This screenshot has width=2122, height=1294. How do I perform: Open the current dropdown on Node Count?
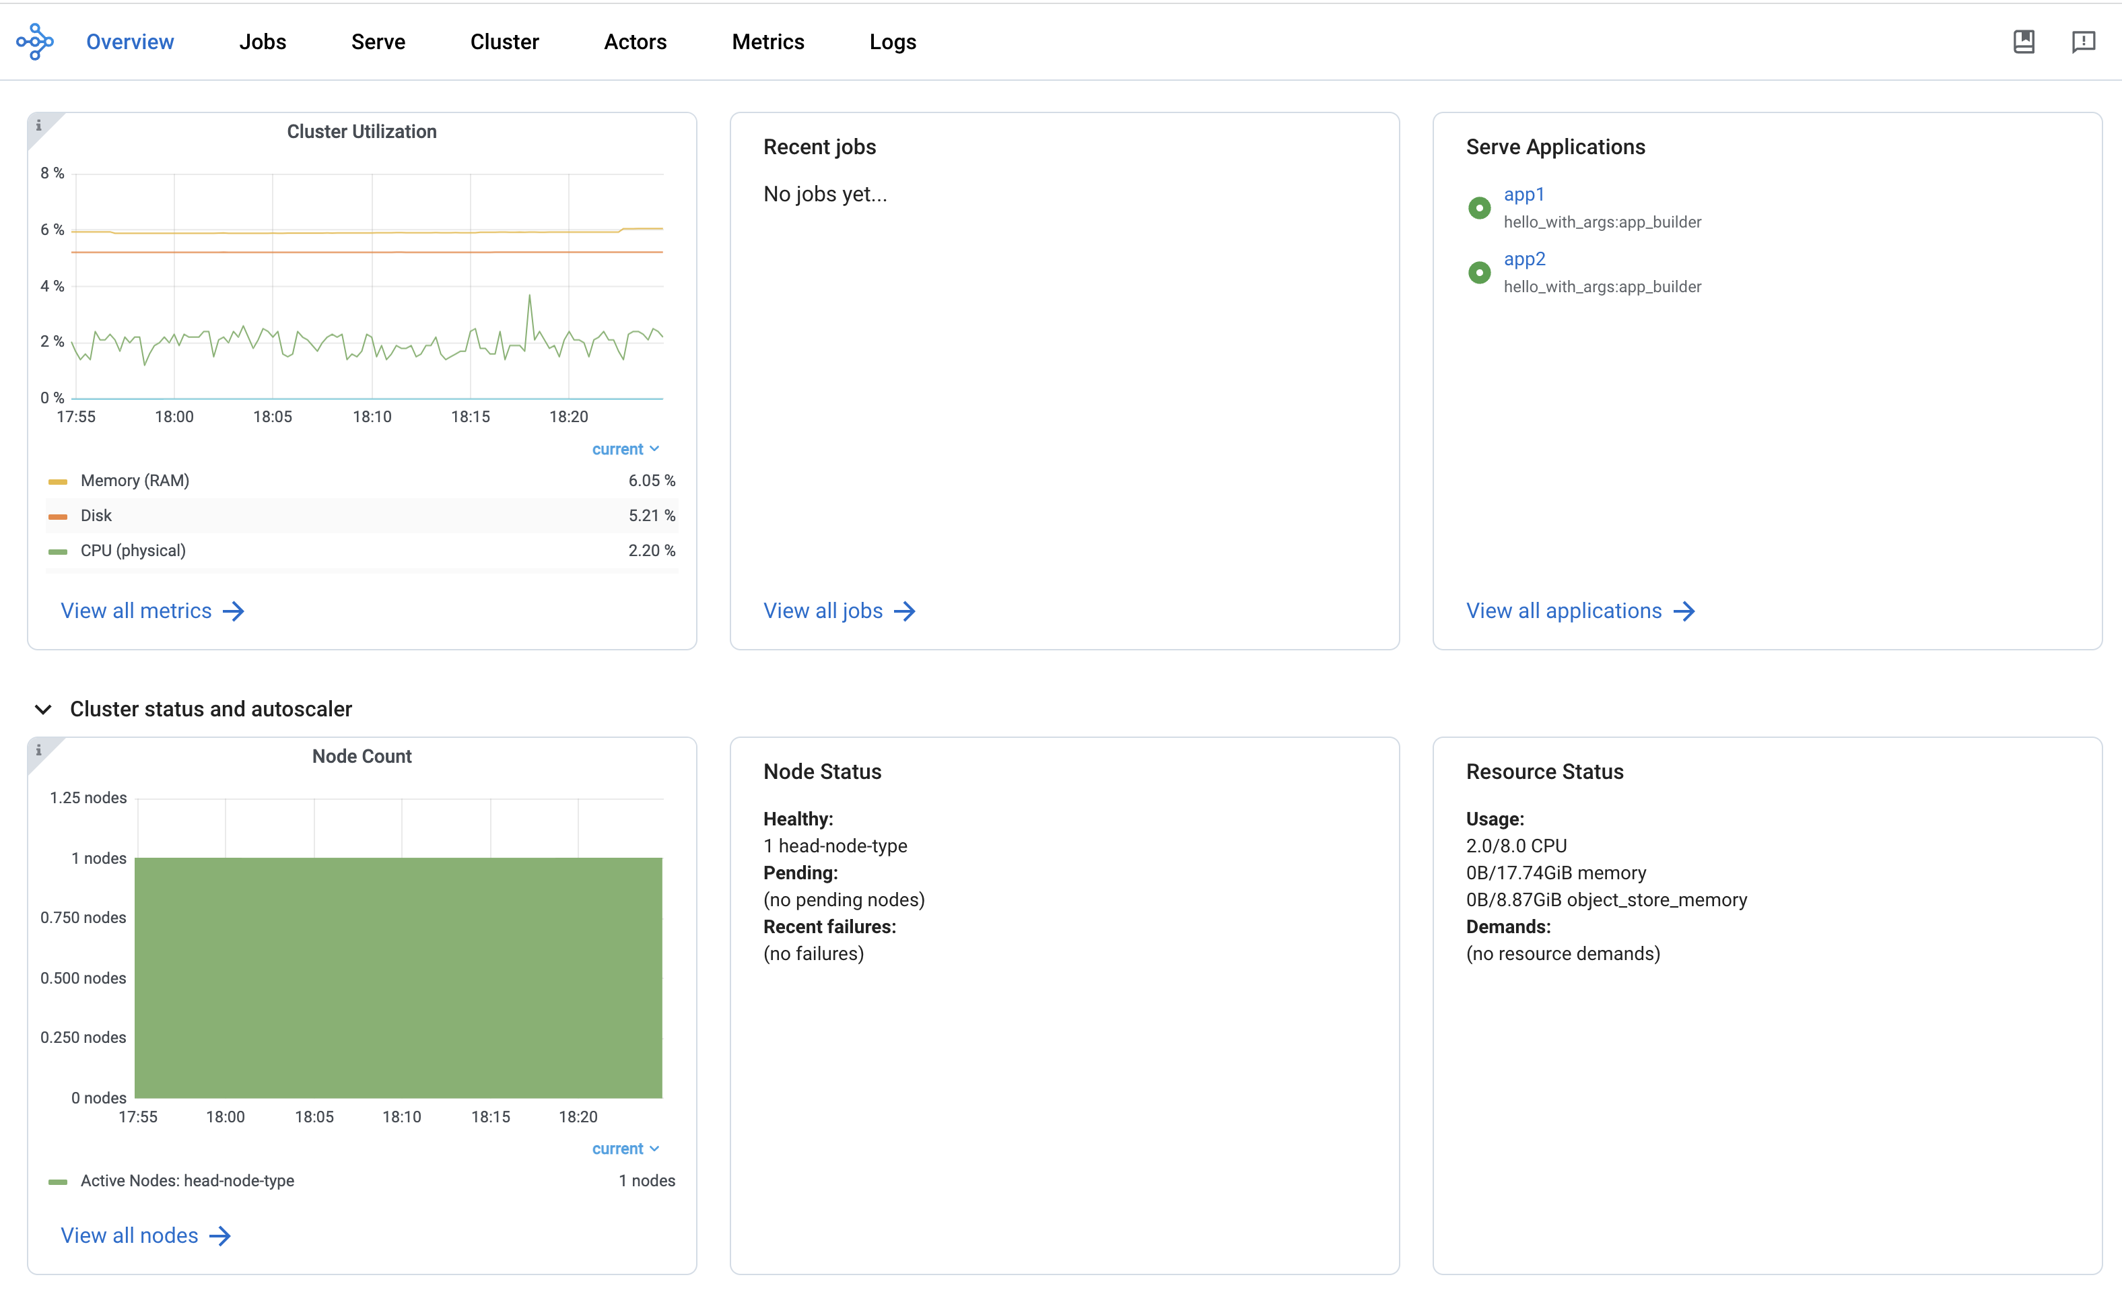[625, 1147]
